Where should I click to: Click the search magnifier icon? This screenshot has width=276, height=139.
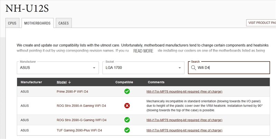pos(194,67)
